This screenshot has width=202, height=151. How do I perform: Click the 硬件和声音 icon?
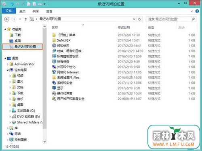(x=54, y=93)
